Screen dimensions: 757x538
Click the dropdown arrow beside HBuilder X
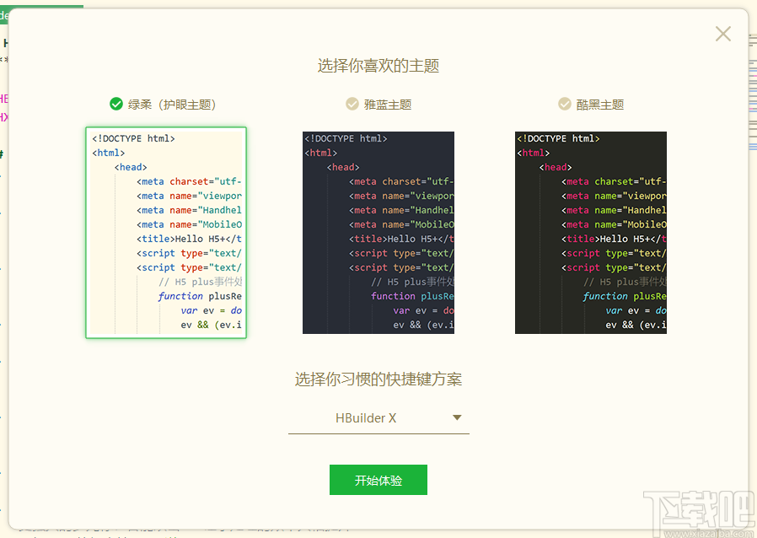coord(456,417)
